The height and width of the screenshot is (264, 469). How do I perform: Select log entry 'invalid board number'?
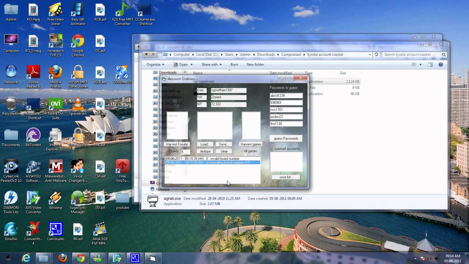213,159
